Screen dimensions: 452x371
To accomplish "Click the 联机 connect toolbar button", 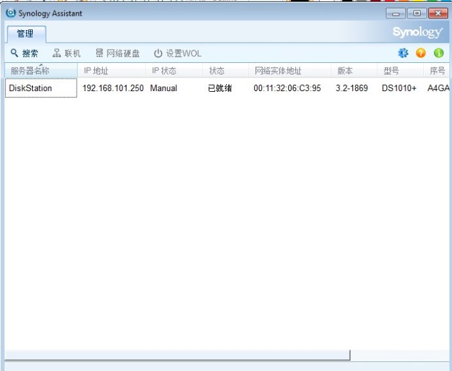I will point(66,53).
